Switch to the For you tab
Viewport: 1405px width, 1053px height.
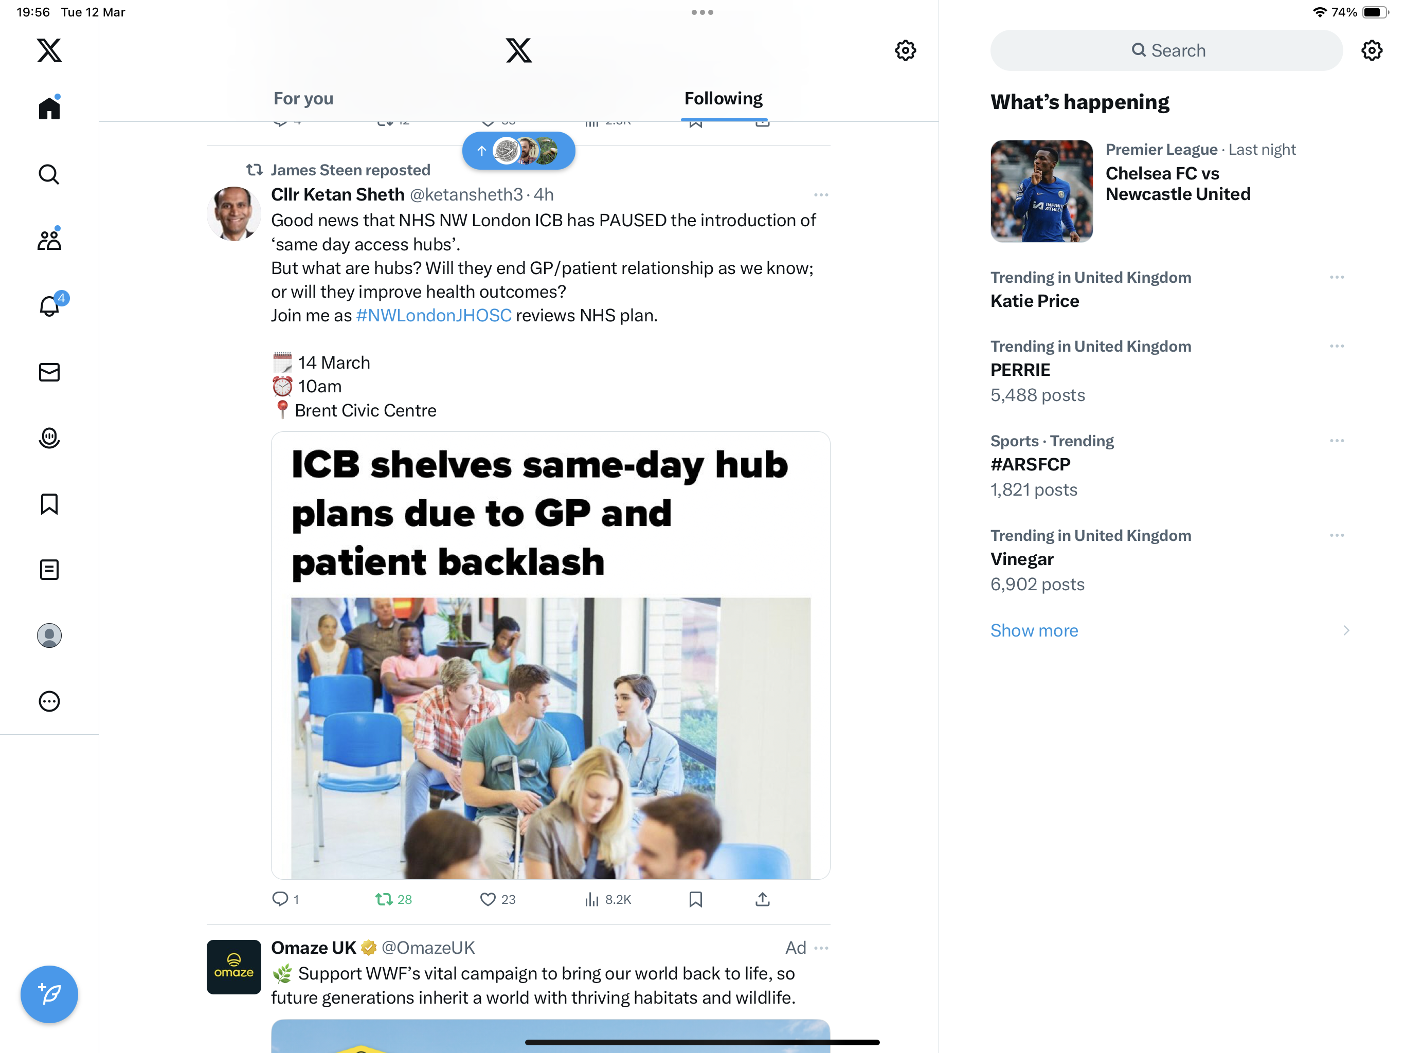[303, 98]
